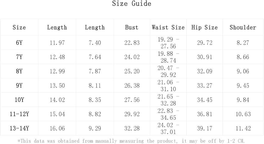Click the Shoulder column header

[243, 27]
